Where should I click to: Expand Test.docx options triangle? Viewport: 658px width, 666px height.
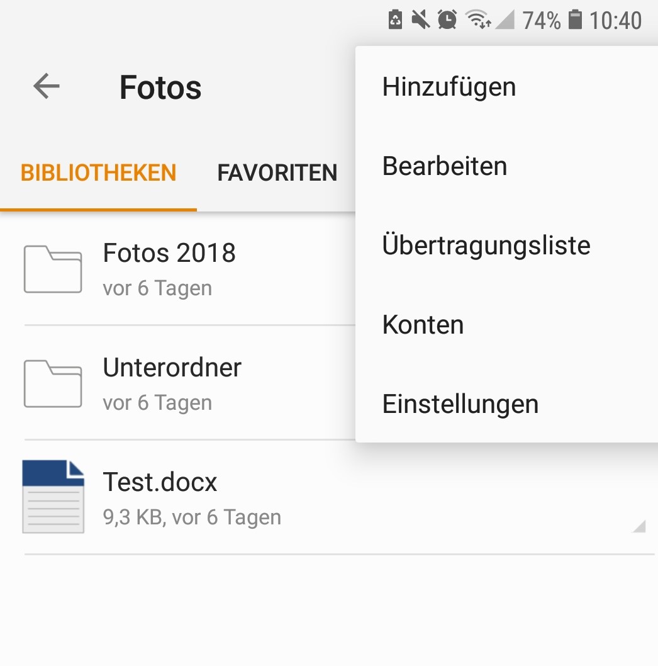[x=639, y=526]
